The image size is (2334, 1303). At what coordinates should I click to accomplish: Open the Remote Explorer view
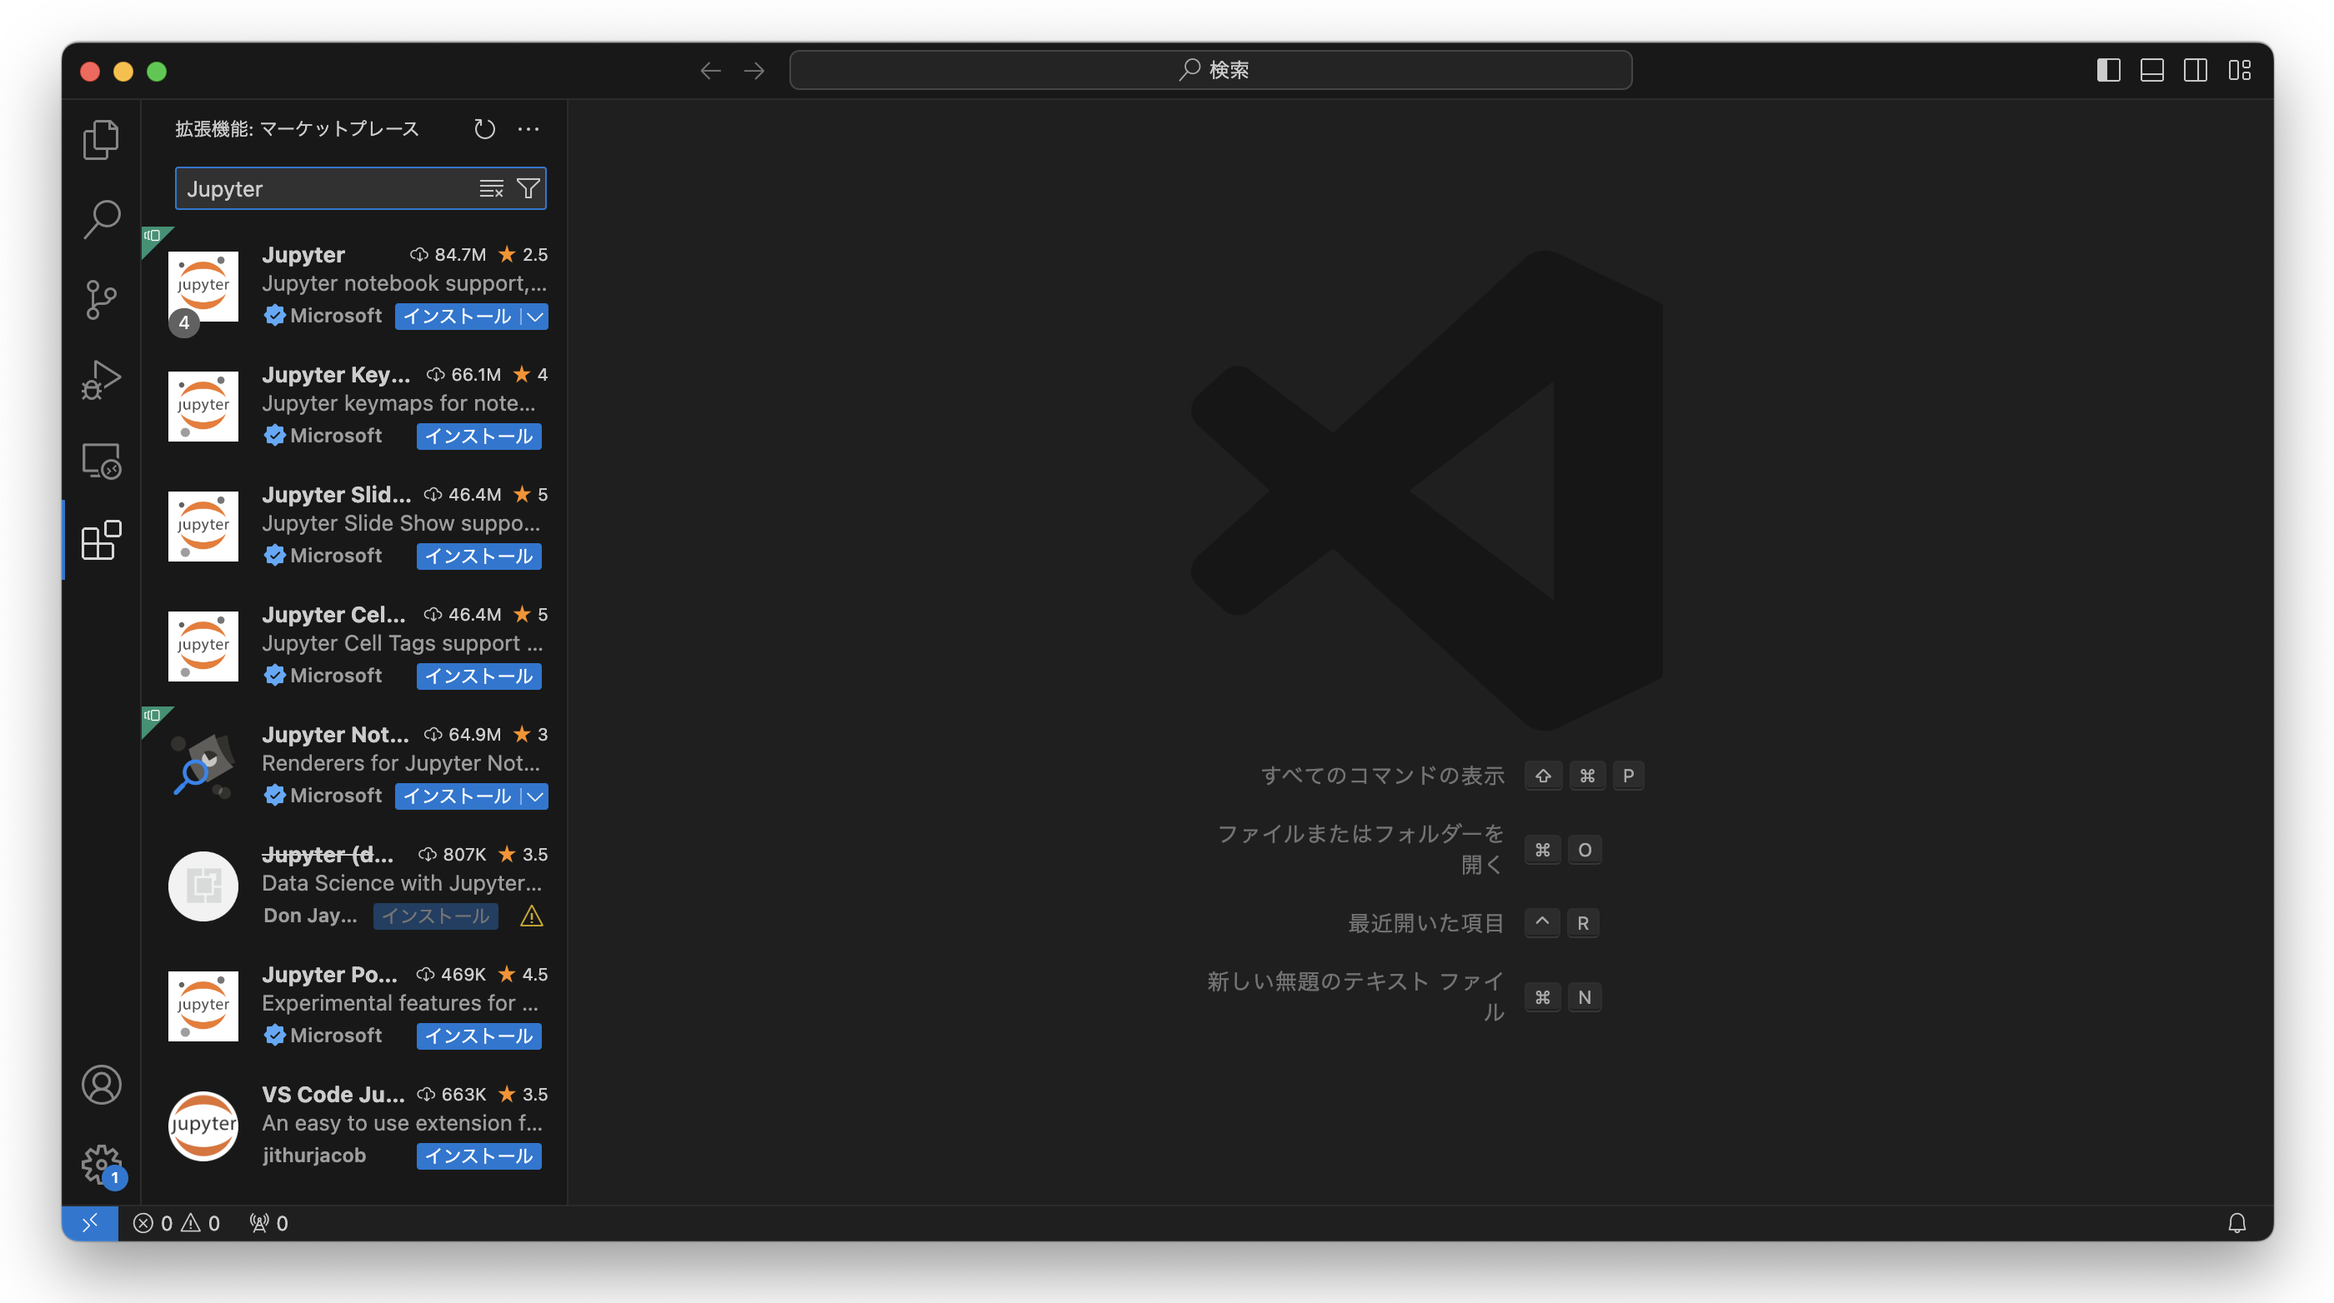point(101,460)
